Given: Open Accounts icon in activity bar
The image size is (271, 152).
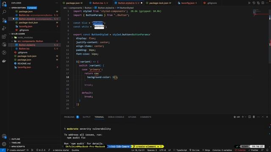Looking at the screenshot, I should (4, 136).
